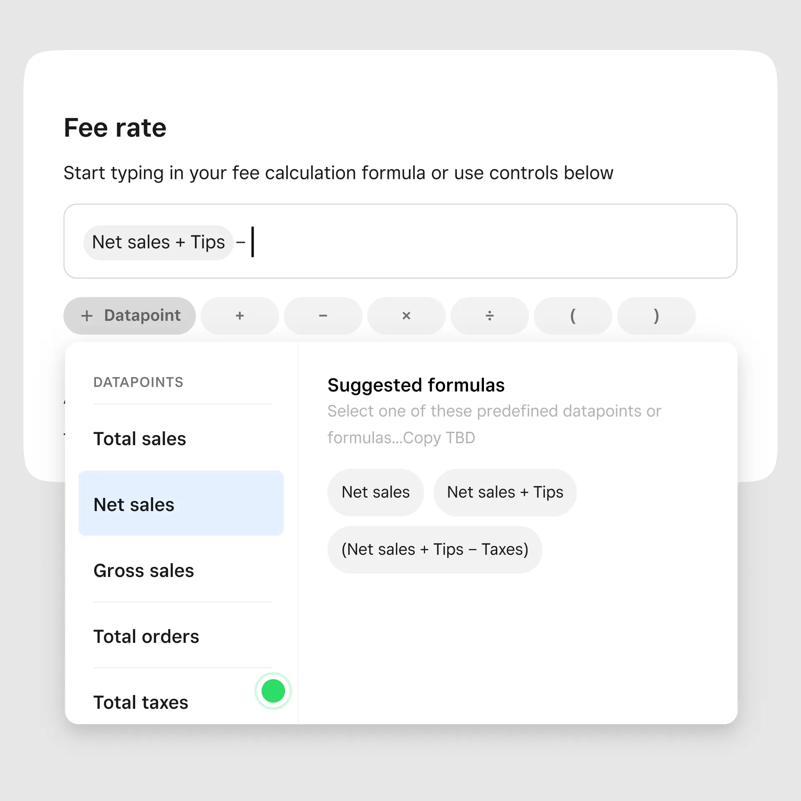Select the Total orders datapoint
Viewport: 801px width, 801px height.
pyautogui.click(x=146, y=637)
